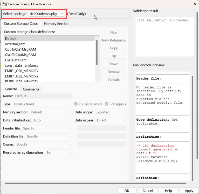Click the Definition file text field

click(102, 136)
